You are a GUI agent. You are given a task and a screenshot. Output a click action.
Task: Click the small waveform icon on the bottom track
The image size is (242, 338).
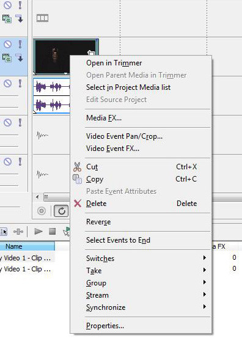point(42,174)
